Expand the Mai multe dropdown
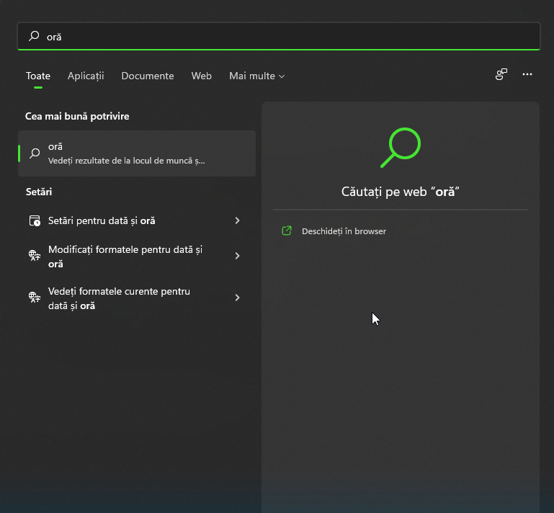554x513 pixels. [x=257, y=76]
